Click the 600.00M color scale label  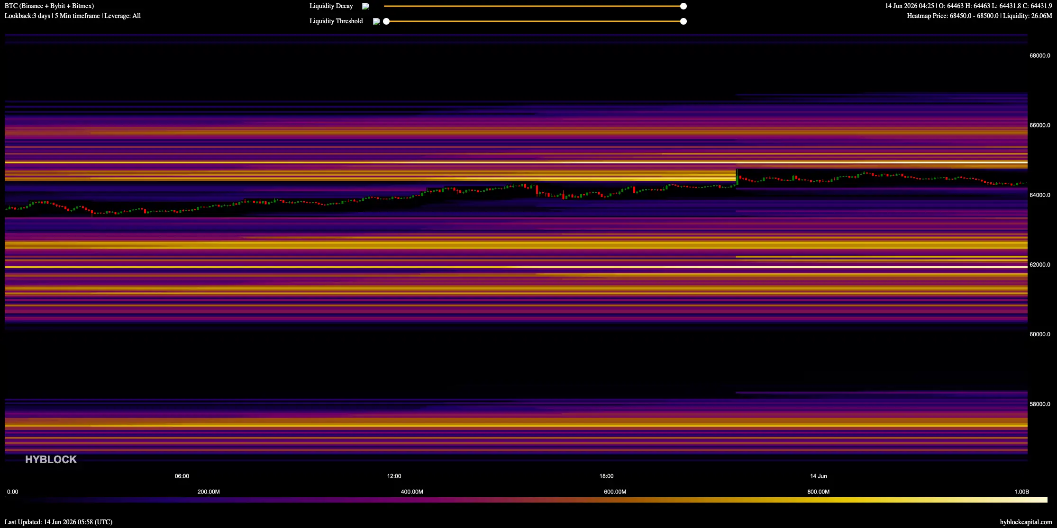[x=615, y=492]
